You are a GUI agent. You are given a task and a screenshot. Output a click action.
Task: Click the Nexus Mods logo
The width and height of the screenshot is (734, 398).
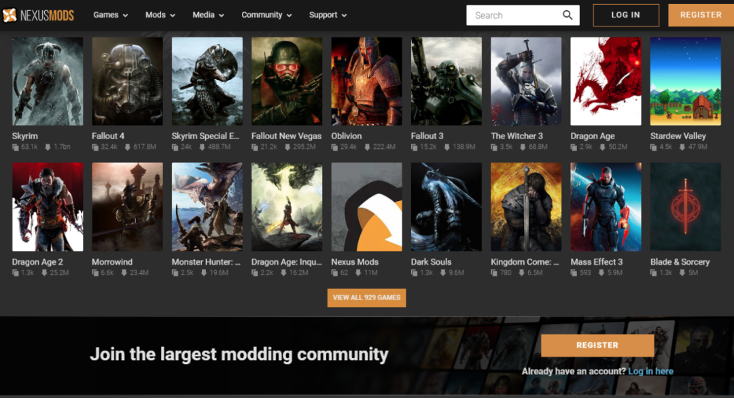[x=38, y=16]
